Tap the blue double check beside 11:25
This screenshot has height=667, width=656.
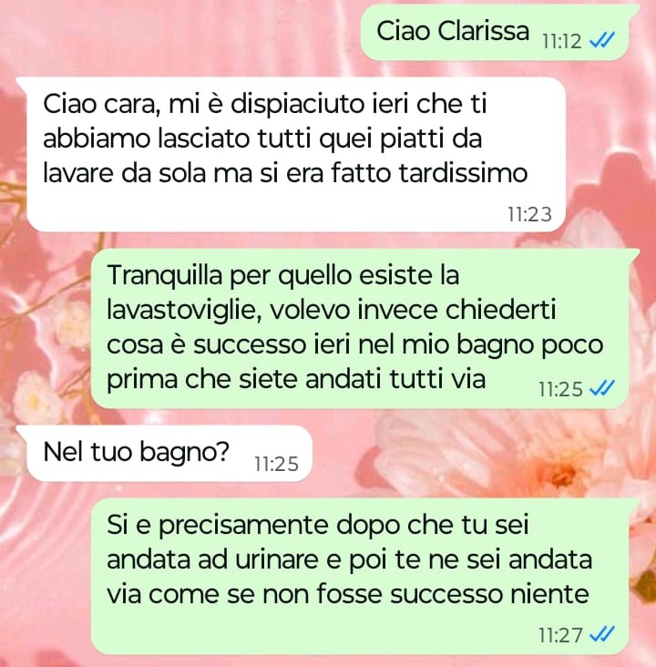pyautogui.click(x=602, y=388)
